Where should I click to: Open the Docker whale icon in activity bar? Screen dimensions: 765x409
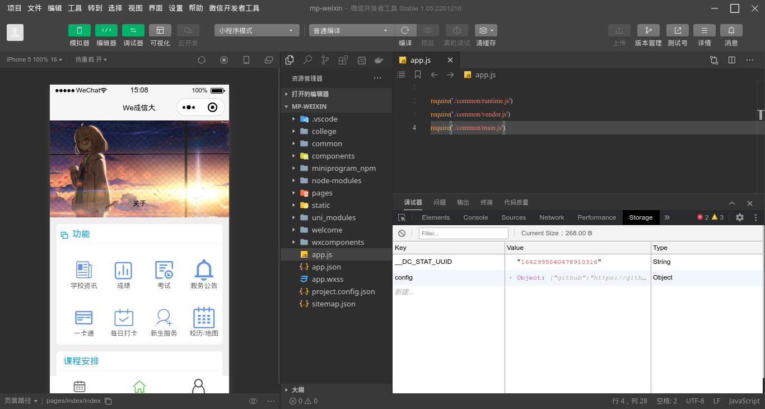(x=379, y=60)
